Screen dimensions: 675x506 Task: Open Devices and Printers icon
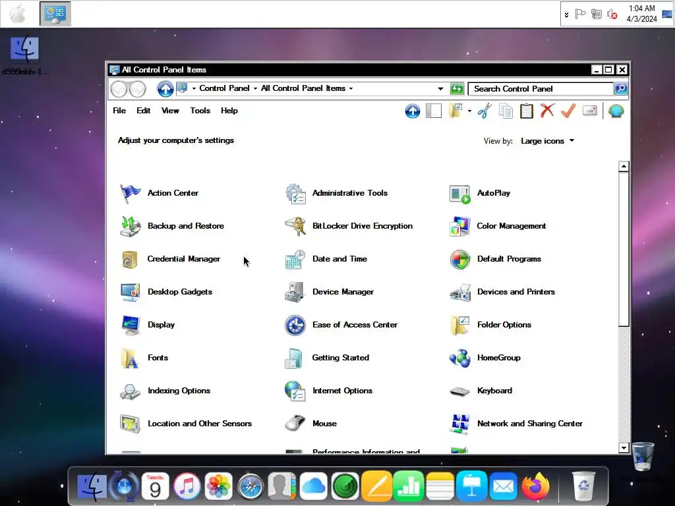click(459, 293)
